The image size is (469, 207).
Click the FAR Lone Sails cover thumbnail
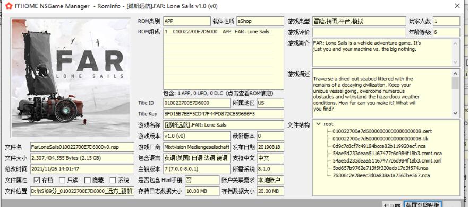(x=71, y=77)
